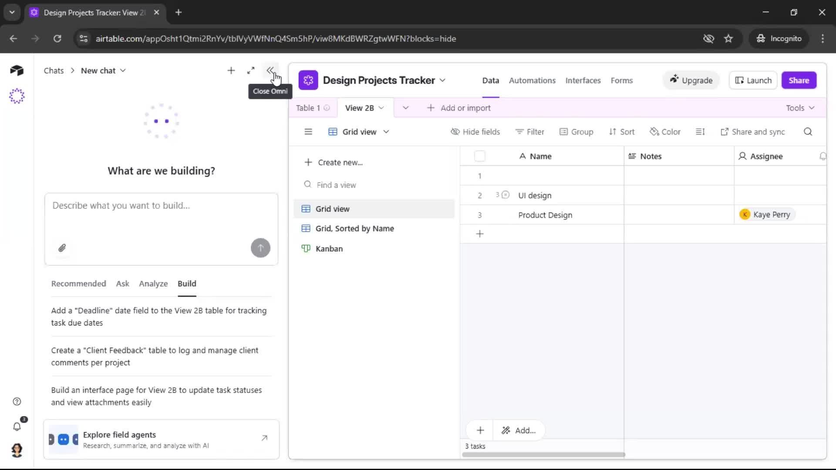
Task: Toggle the views sidebar hamburger icon
Action: tap(308, 132)
